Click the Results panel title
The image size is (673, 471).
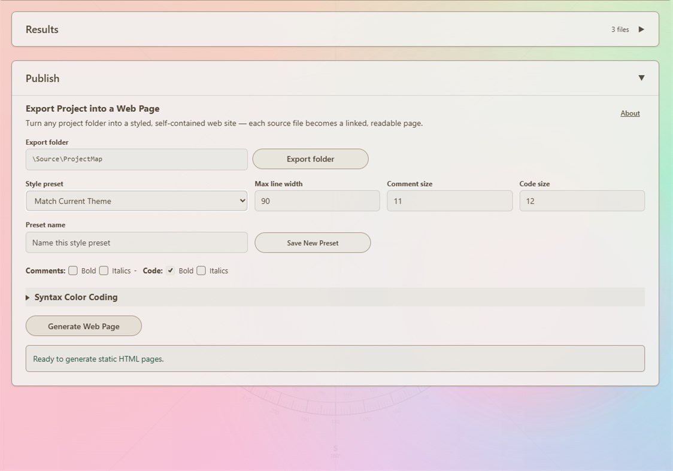[42, 29]
